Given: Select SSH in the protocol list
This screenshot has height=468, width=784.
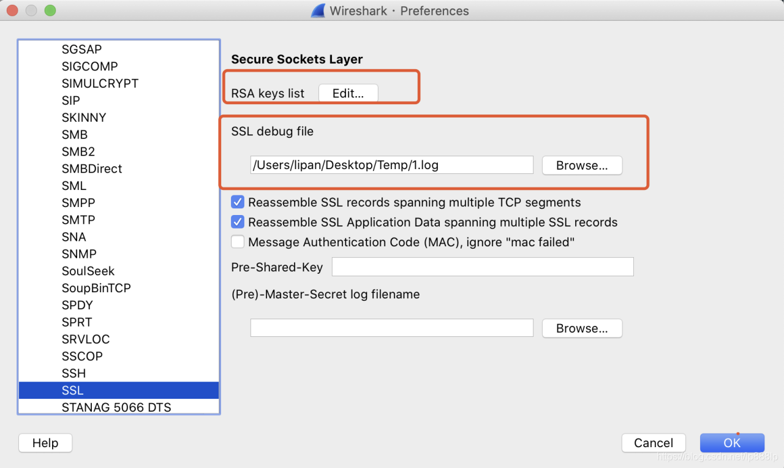Looking at the screenshot, I should coord(73,373).
